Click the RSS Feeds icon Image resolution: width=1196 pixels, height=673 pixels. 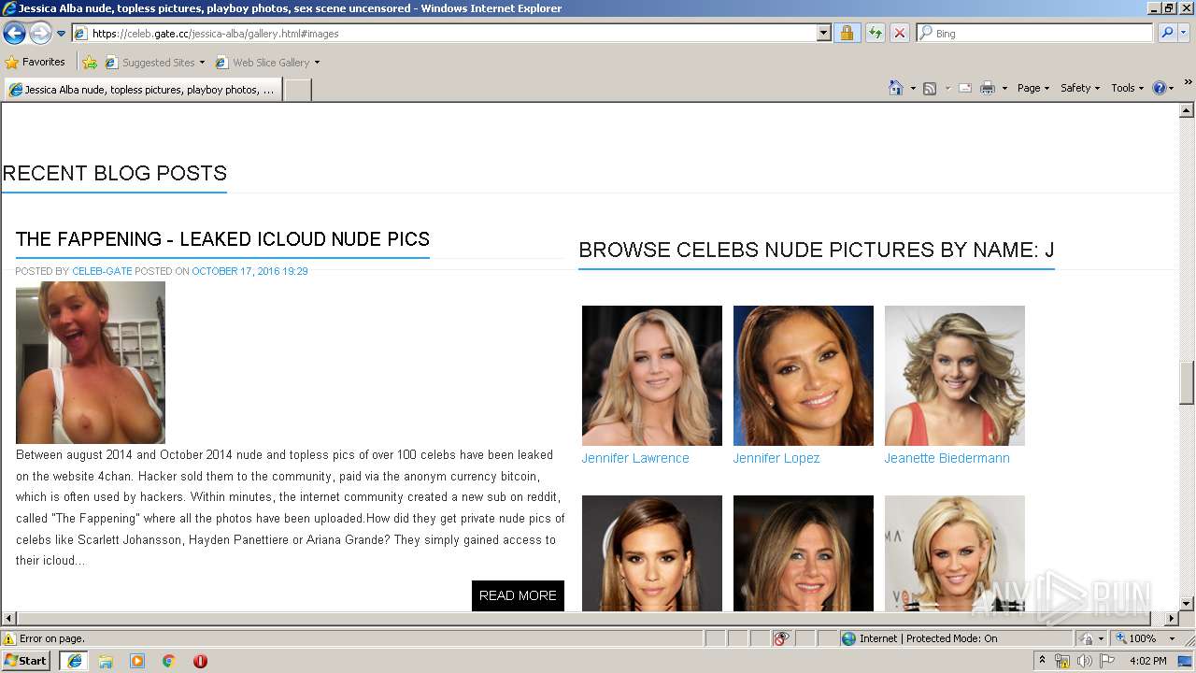[930, 88]
